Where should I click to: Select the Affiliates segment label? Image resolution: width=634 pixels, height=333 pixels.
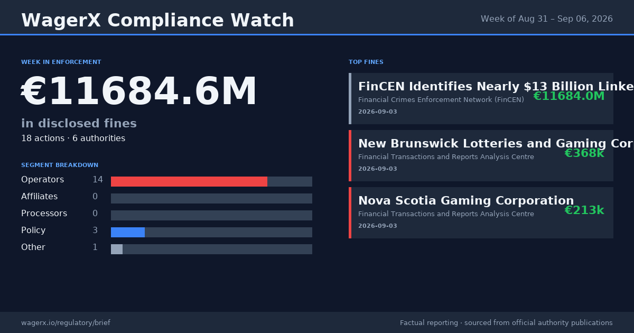[x=40, y=197]
